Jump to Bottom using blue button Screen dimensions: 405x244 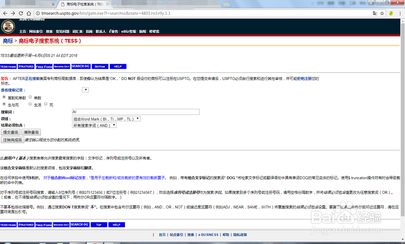click(100, 67)
